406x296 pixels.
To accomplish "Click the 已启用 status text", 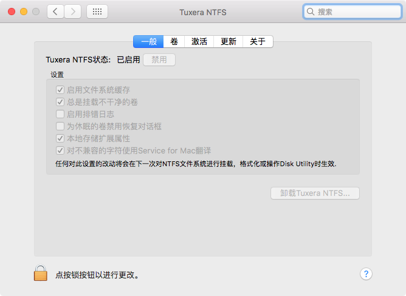I will click(x=128, y=59).
